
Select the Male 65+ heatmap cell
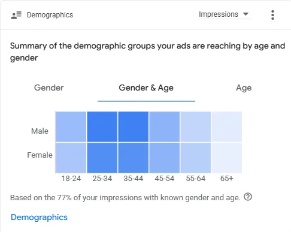pyautogui.click(x=227, y=126)
